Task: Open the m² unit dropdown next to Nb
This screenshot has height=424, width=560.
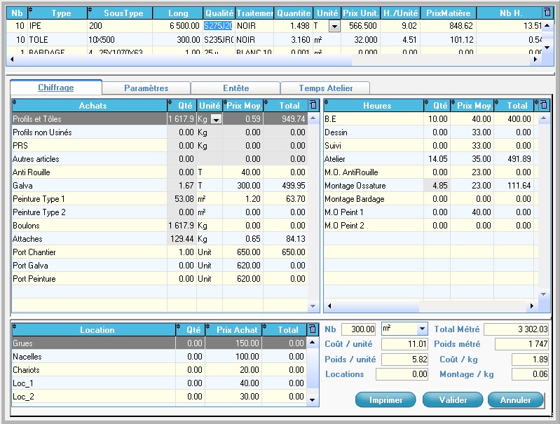Action: point(422,329)
